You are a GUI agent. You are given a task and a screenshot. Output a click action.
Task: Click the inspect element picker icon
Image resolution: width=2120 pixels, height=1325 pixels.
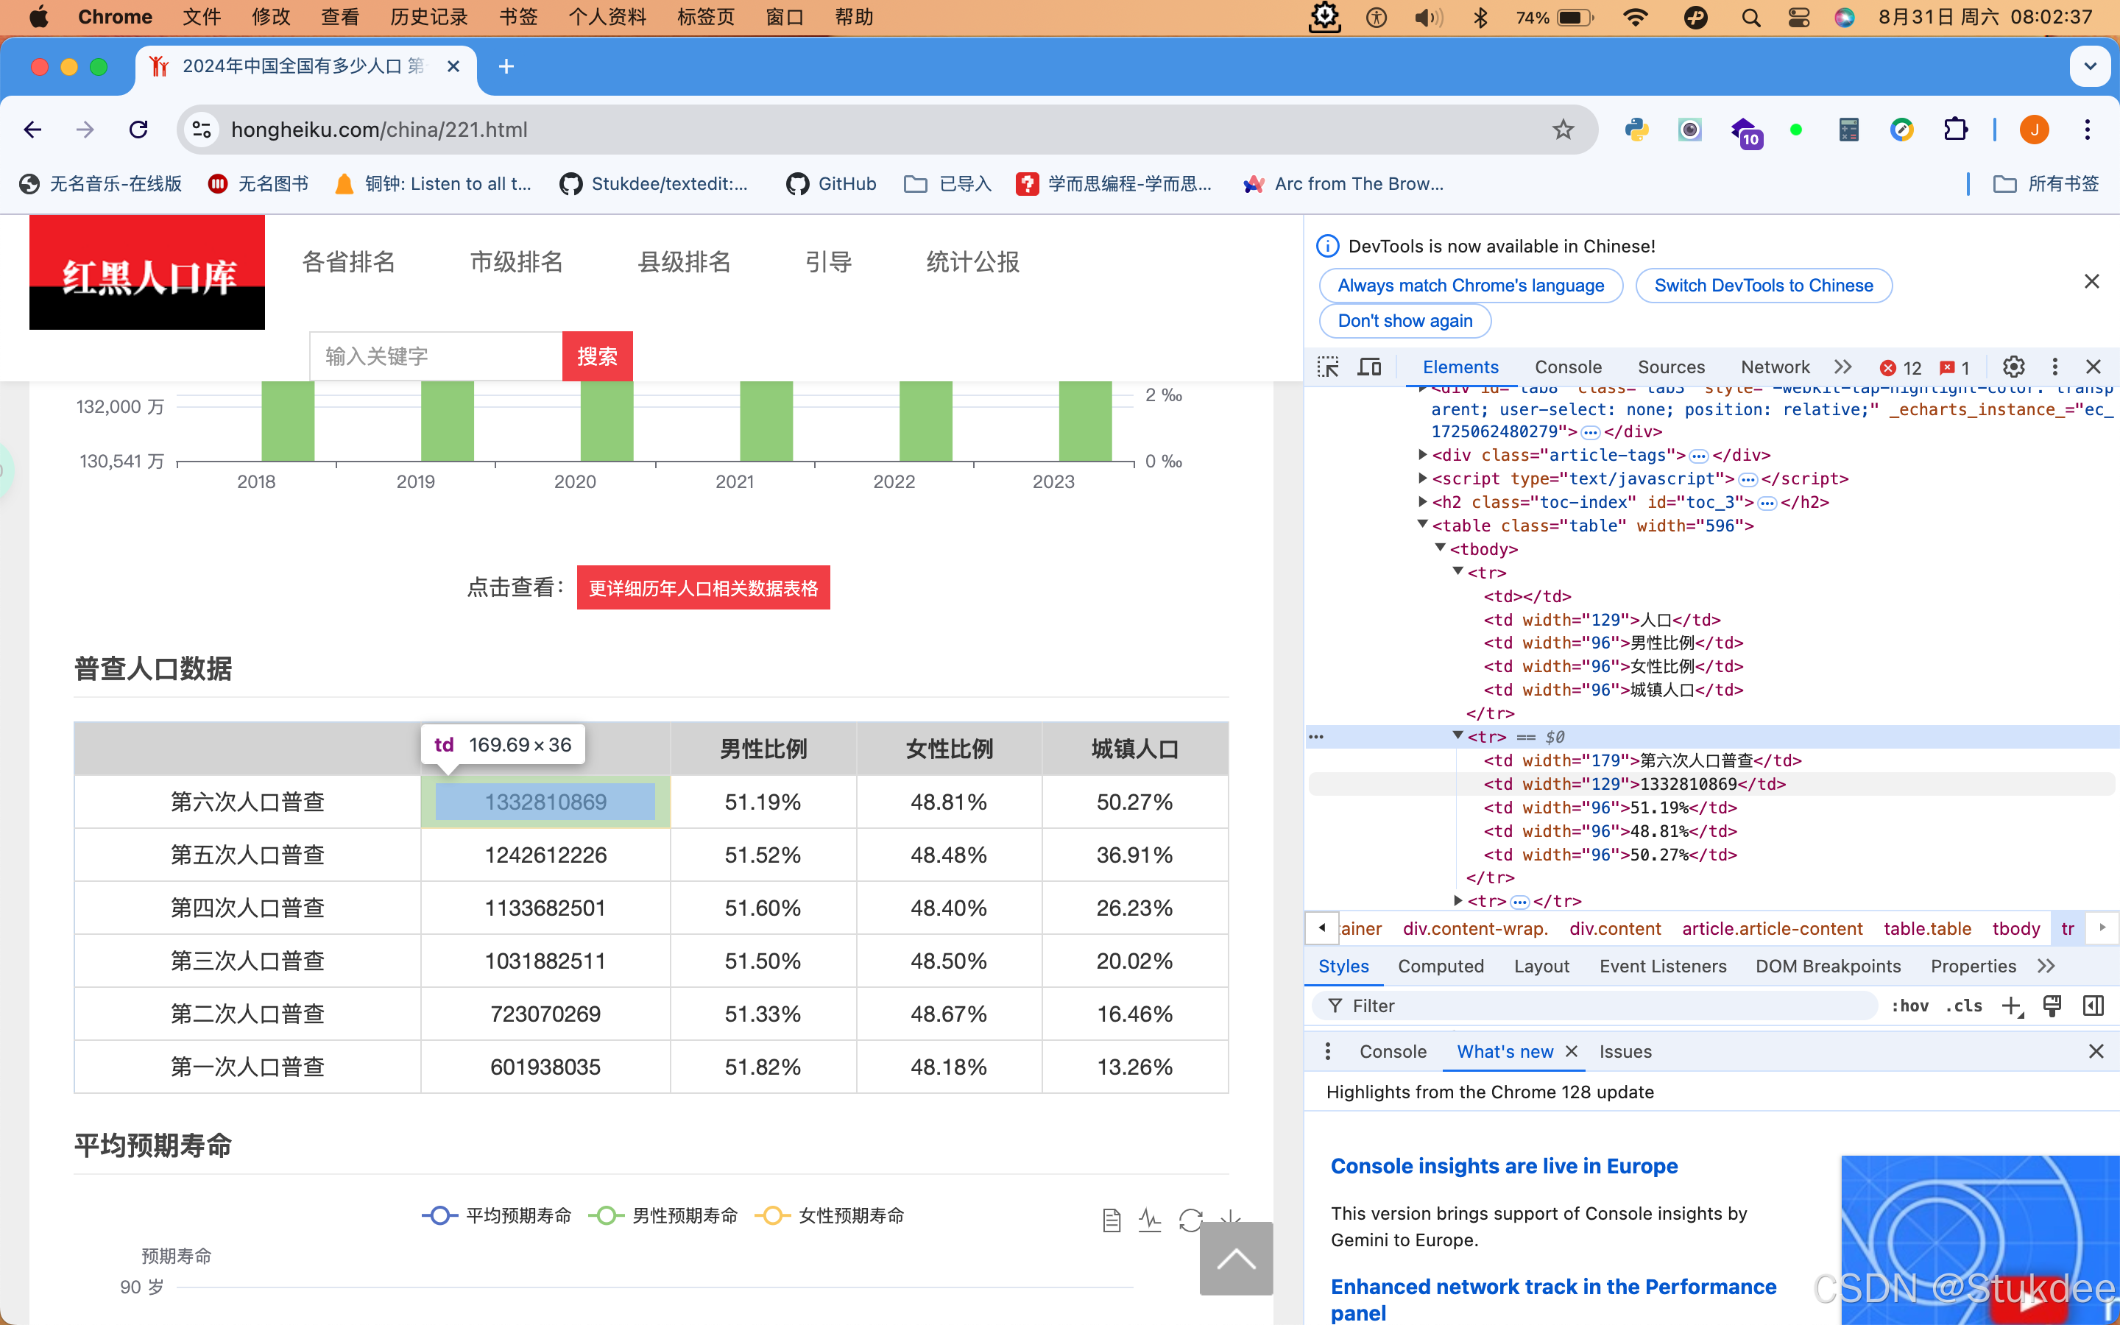1328,367
